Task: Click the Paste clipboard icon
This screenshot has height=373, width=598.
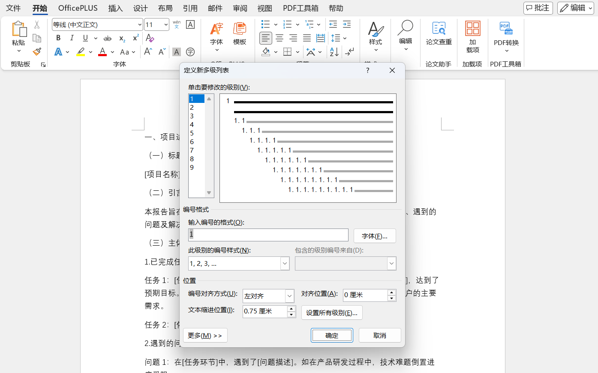Action: click(18, 29)
